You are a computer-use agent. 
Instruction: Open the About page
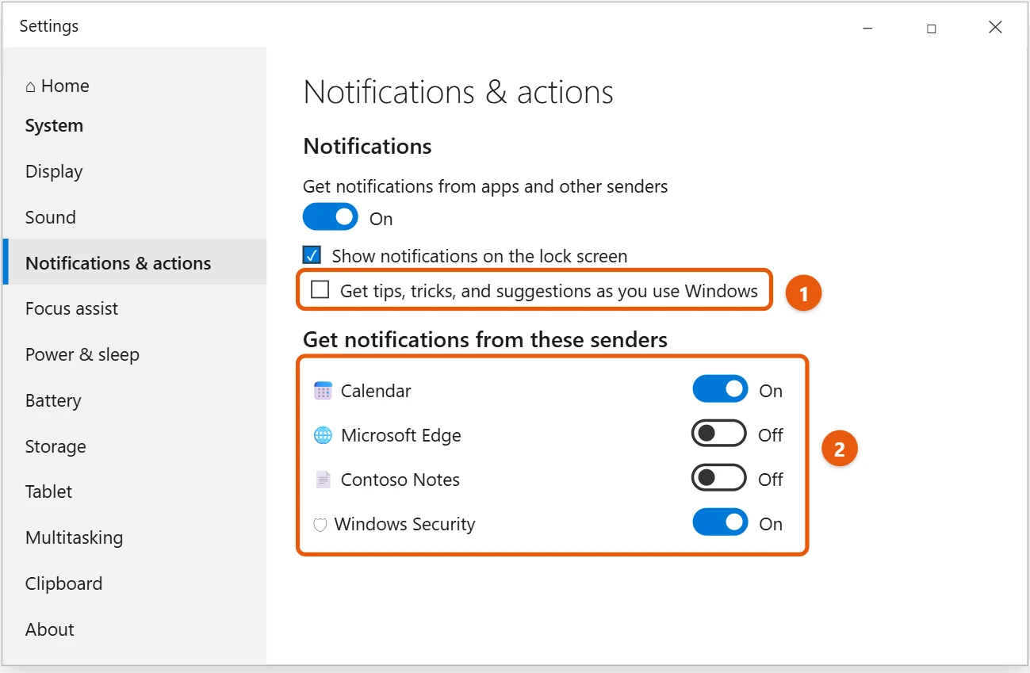click(x=49, y=629)
